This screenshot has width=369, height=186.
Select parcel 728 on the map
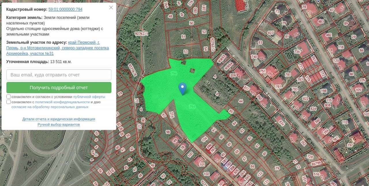pos(310,157)
